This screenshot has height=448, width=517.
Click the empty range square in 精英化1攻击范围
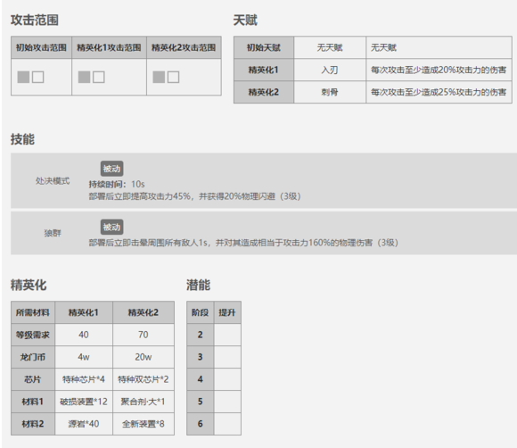pyautogui.click(x=99, y=78)
